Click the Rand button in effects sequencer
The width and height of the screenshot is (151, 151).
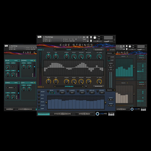click(39, 95)
